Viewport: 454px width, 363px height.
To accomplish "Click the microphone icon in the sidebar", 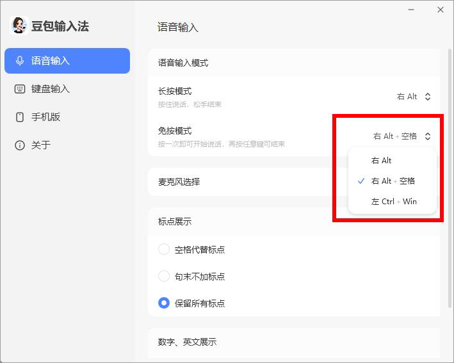I will (20, 61).
